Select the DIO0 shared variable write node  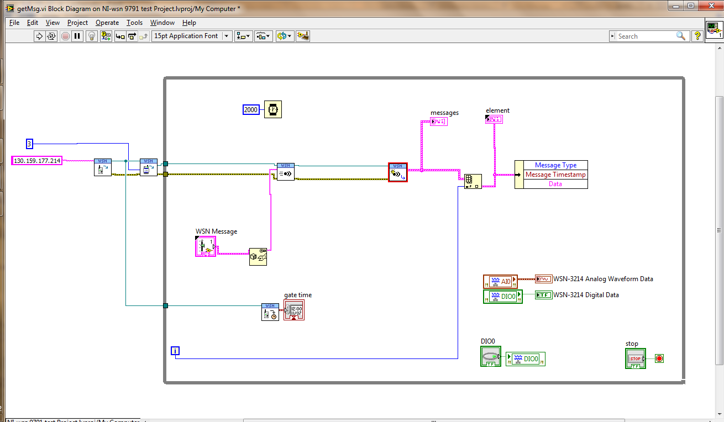pos(526,359)
